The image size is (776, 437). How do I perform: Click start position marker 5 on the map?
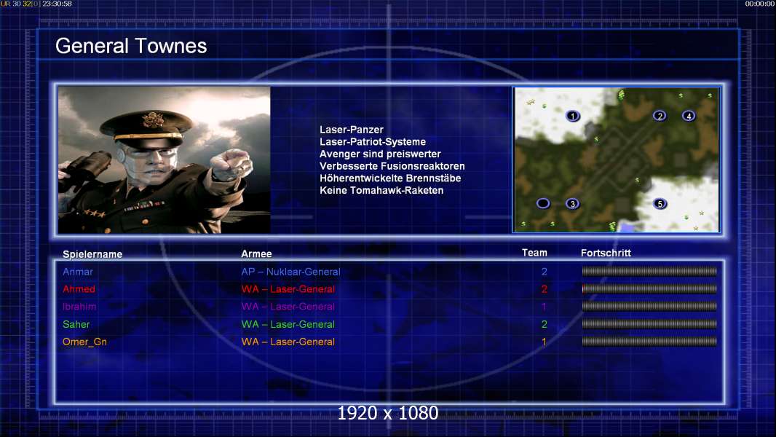pos(660,203)
